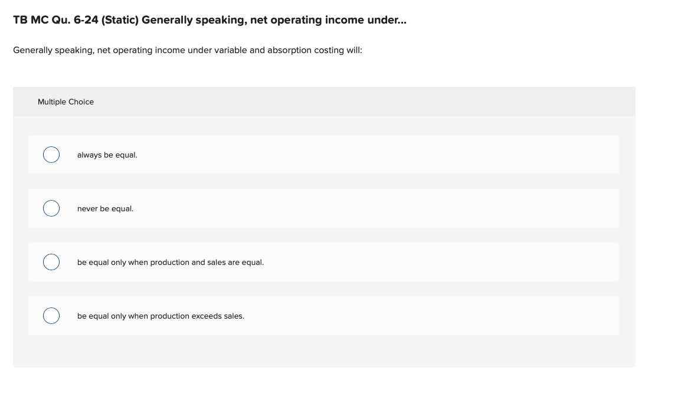
Task: Click the gray header bar of the quiz panel
Action: 323,101
